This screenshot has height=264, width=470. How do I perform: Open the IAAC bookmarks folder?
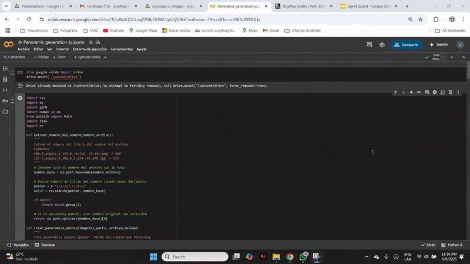[x=90, y=31]
